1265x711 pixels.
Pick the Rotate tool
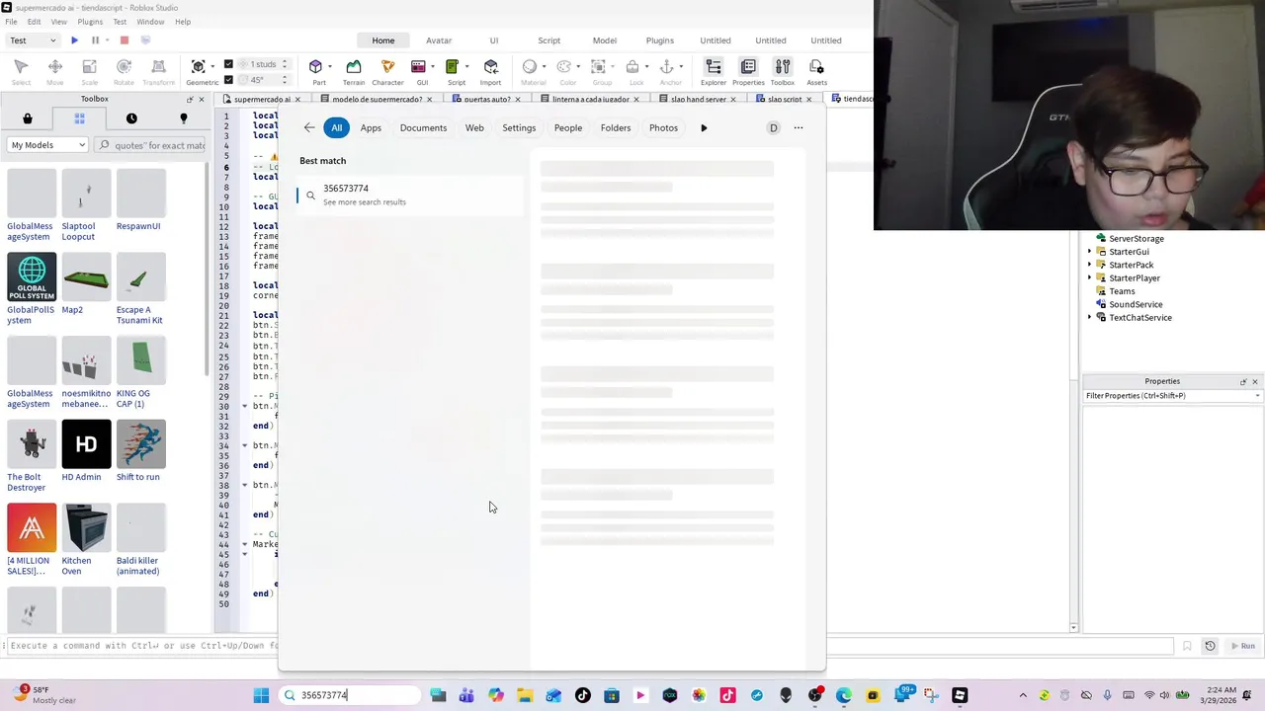tap(124, 71)
